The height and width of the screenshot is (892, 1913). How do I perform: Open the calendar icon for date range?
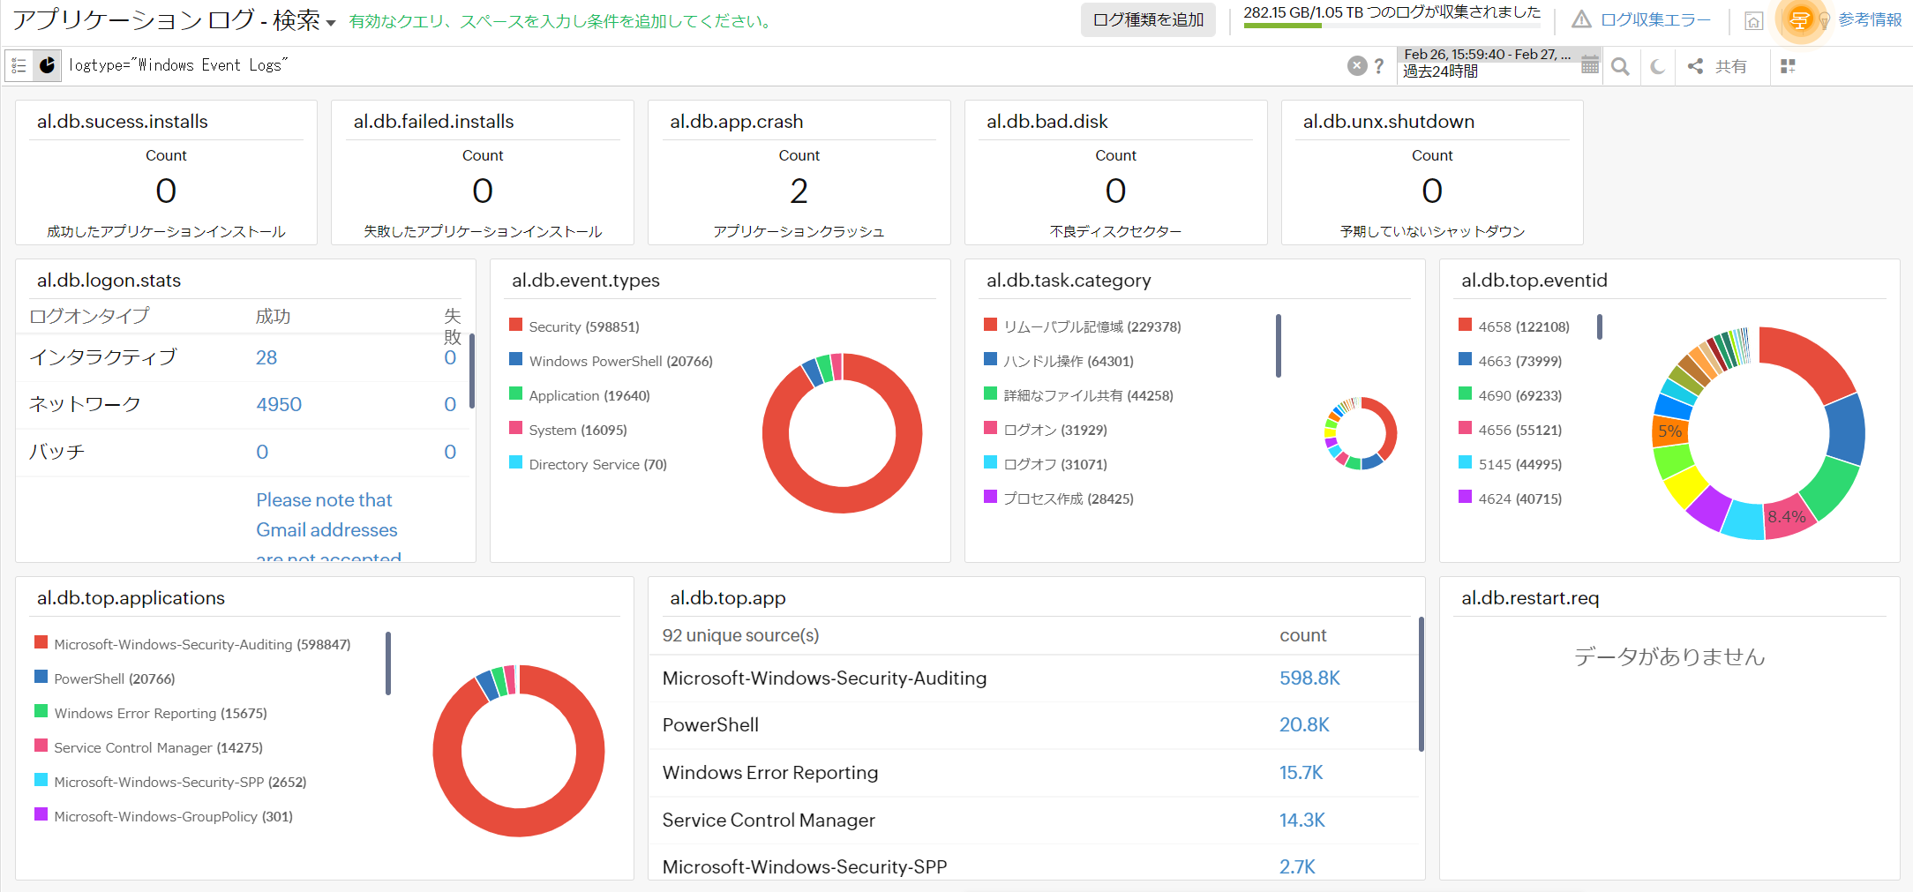click(x=1589, y=64)
